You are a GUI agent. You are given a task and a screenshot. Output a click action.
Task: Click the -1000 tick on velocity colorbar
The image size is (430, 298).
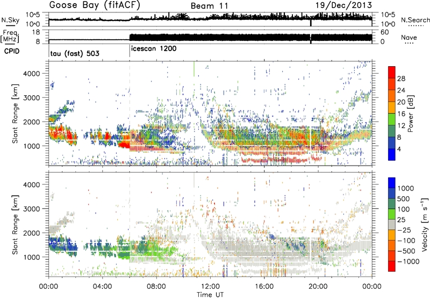(x=408, y=261)
